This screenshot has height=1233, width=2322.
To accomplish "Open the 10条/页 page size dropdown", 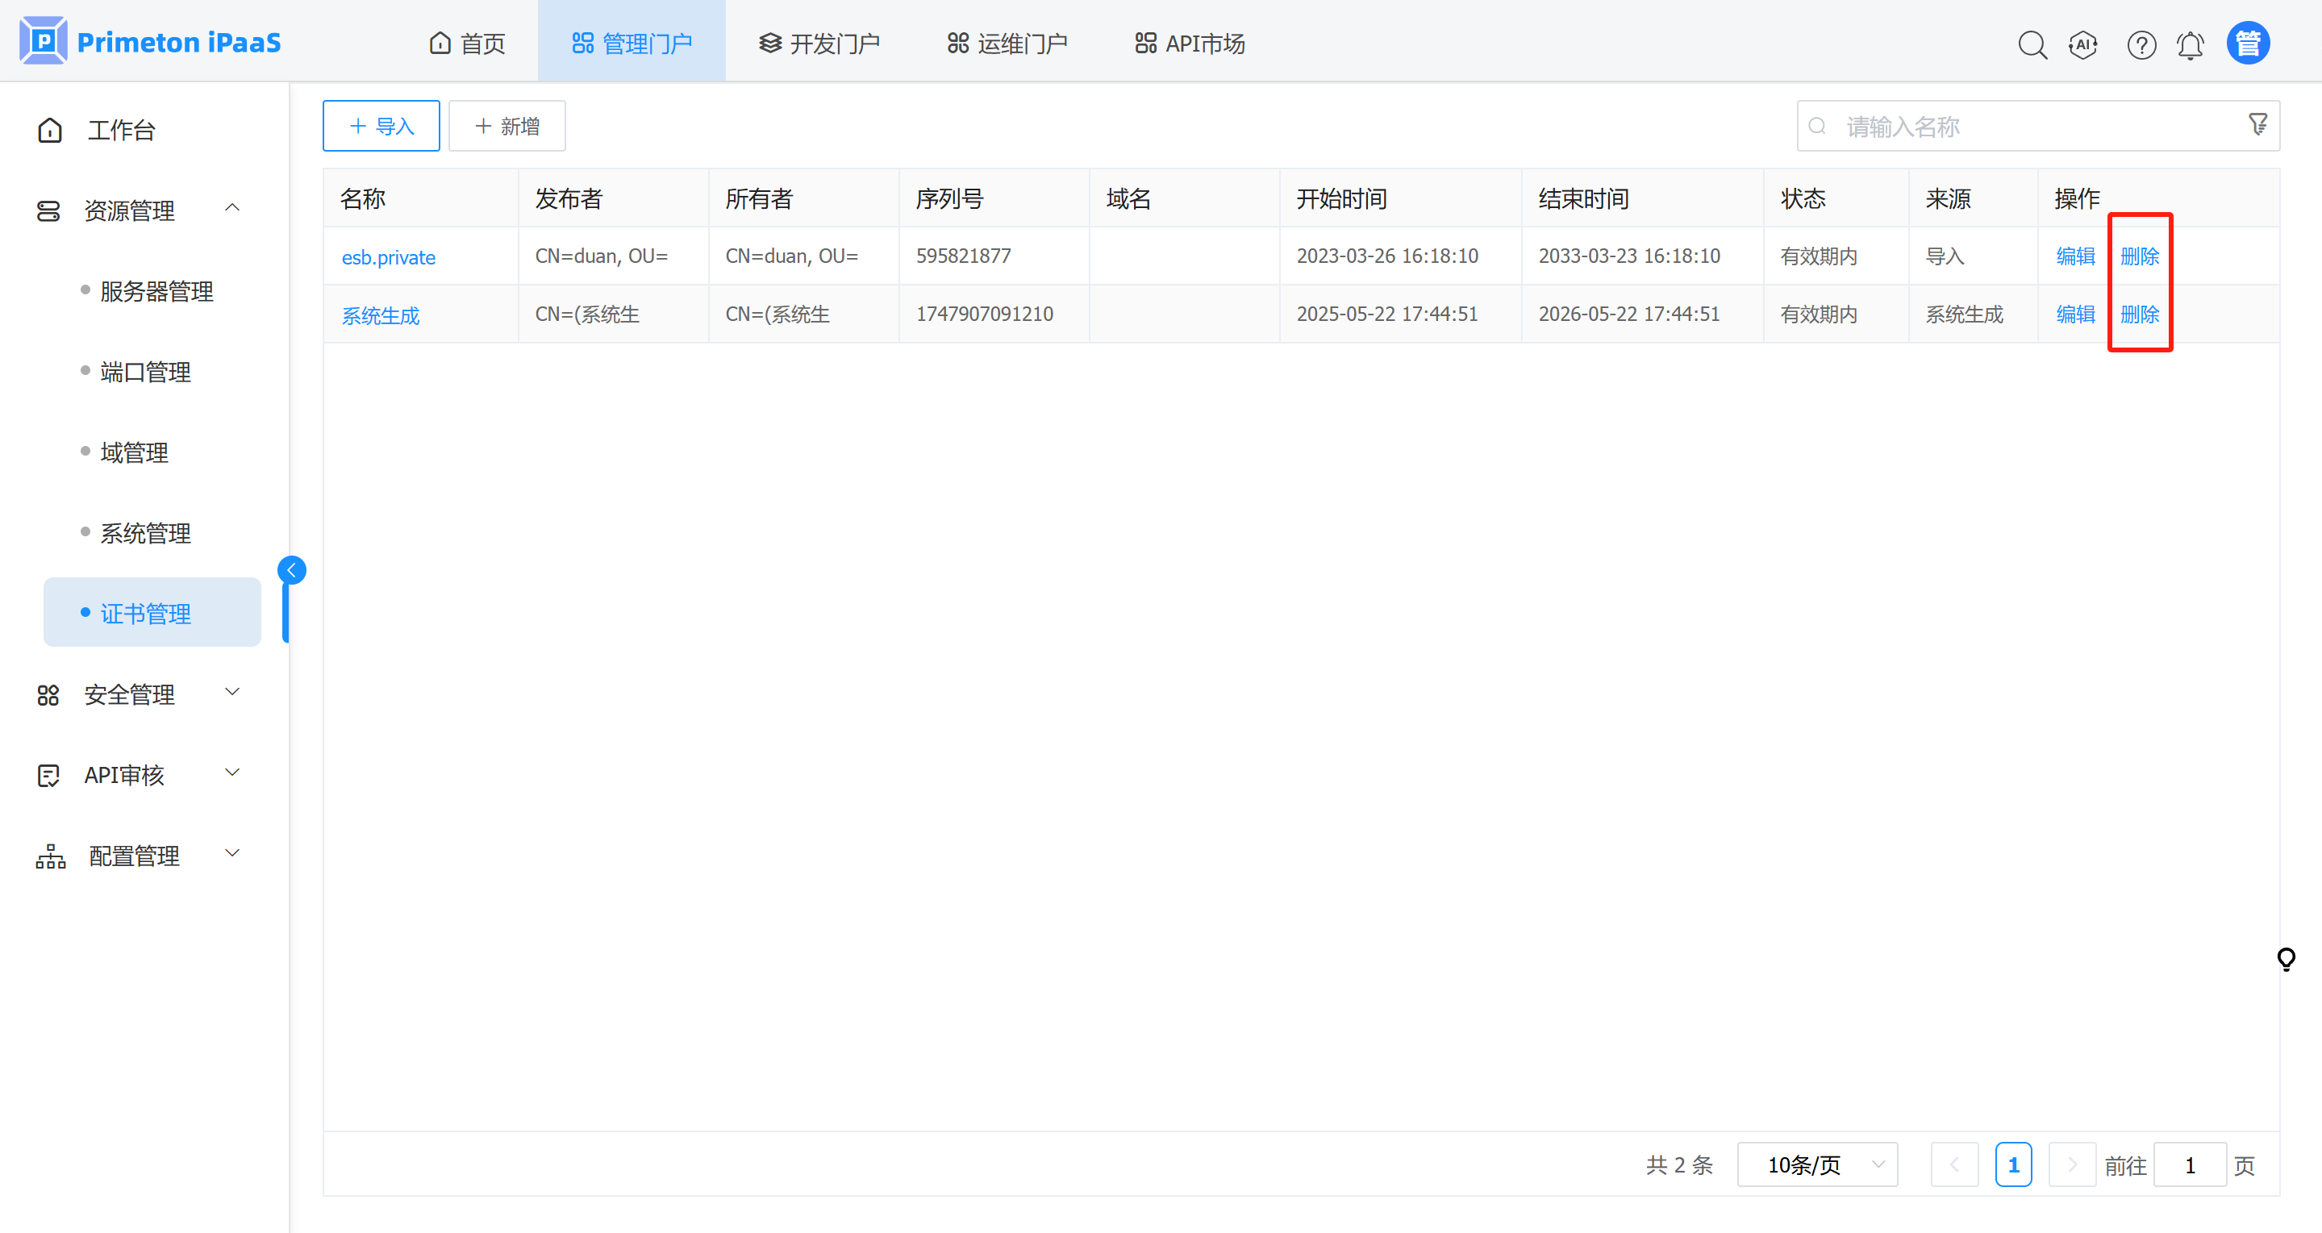I will (x=1816, y=1164).
